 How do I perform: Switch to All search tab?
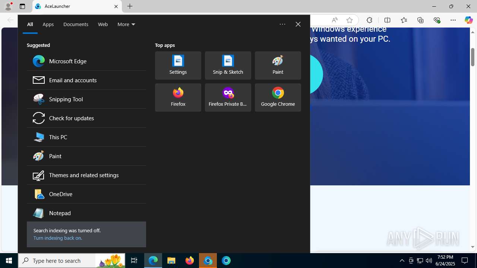tap(30, 24)
